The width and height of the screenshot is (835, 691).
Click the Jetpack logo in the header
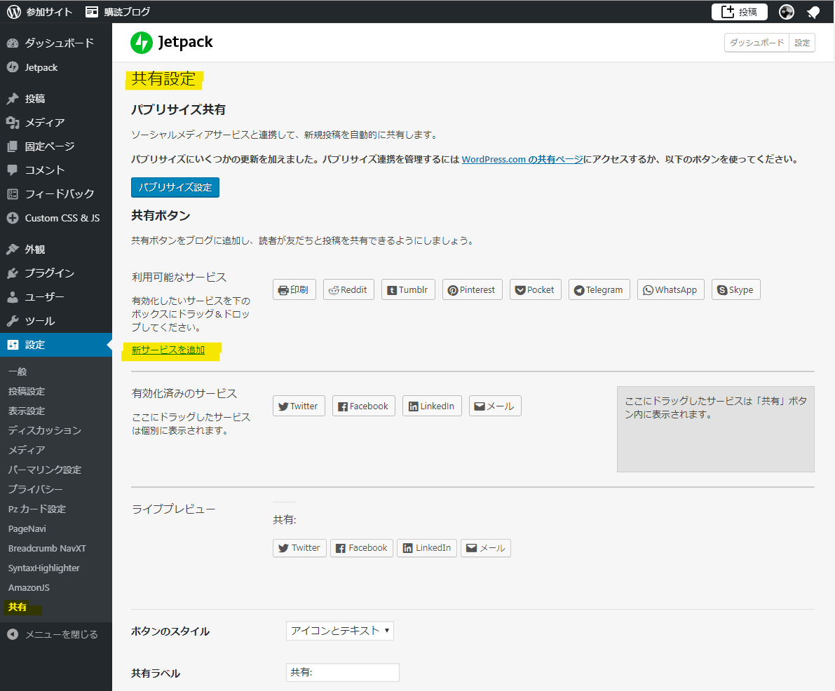click(172, 43)
